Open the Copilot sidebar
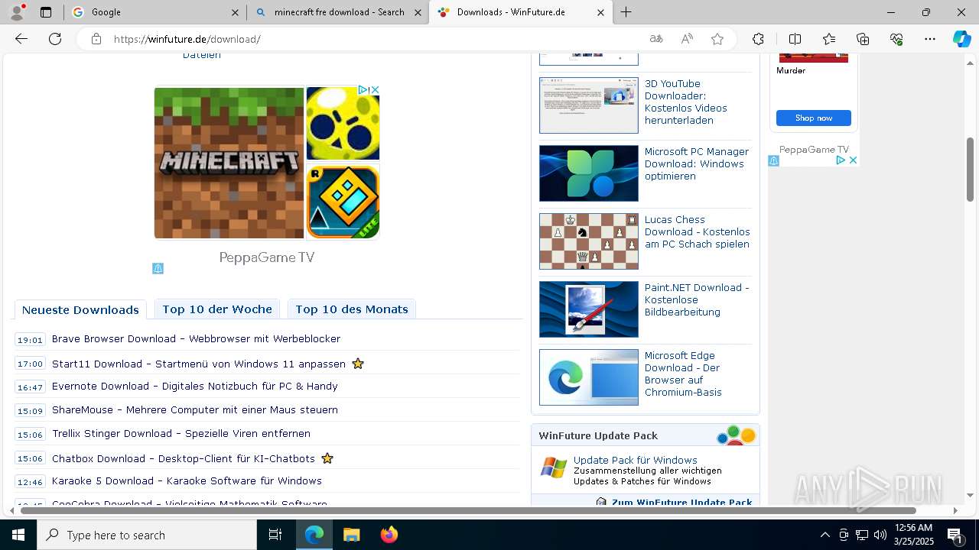Screen dimensions: 979x550 click(961, 39)
